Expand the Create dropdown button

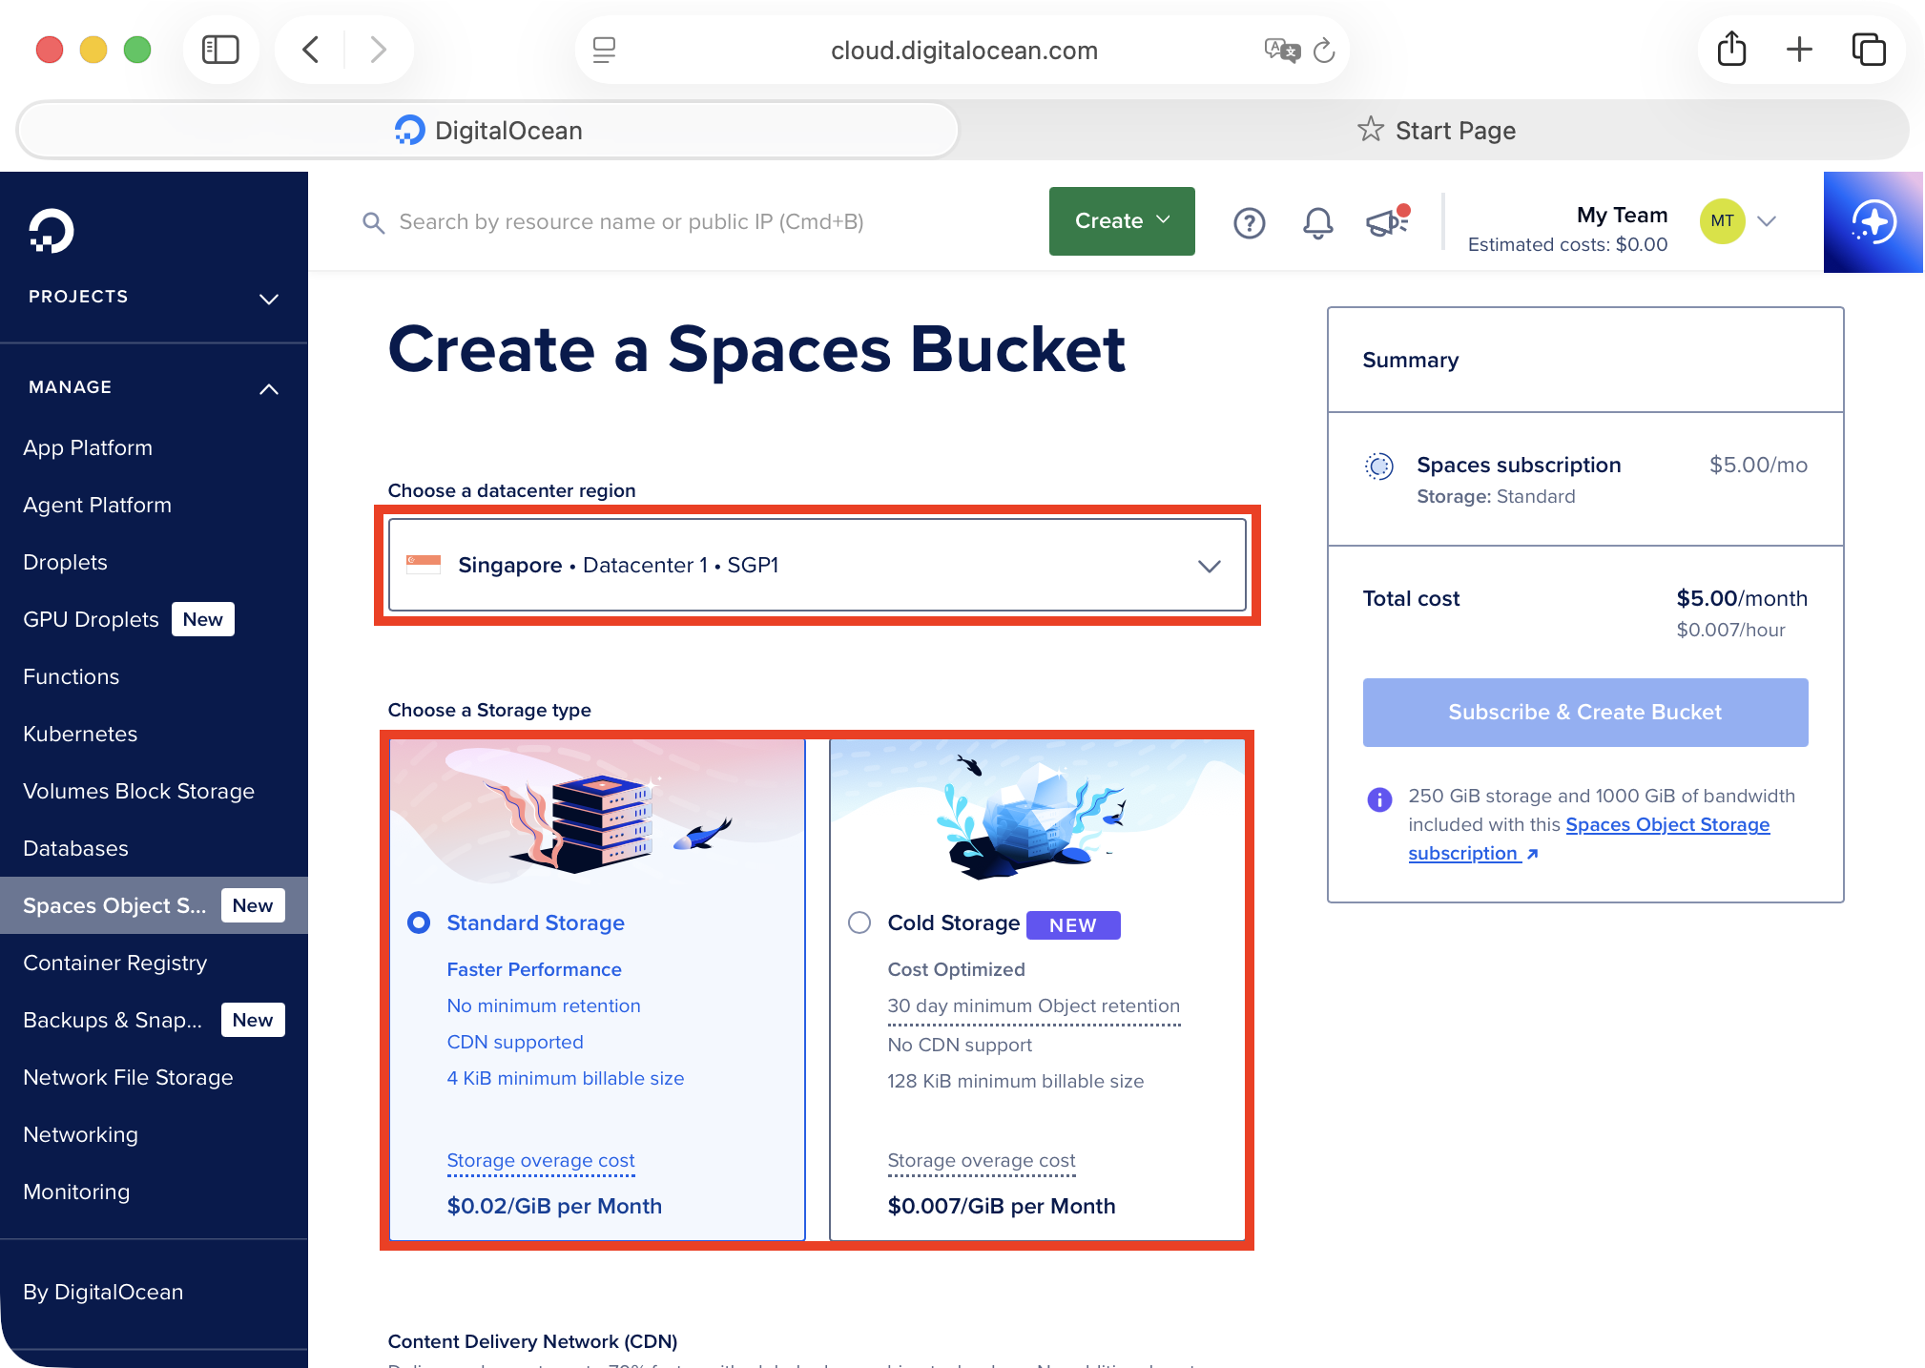[x=1121, y=221]
